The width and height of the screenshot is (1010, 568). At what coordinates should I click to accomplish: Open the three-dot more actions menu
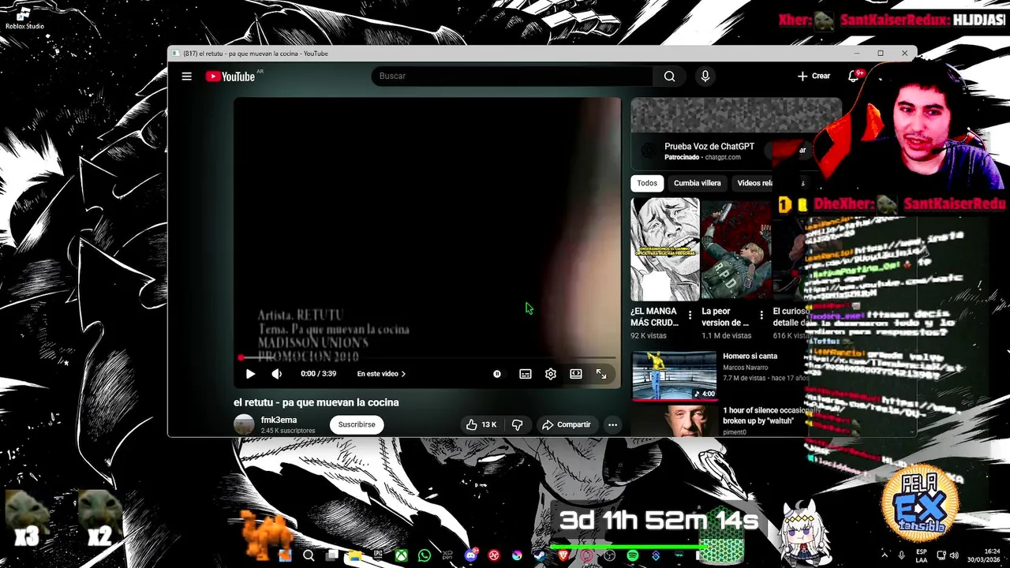[612, 424]
